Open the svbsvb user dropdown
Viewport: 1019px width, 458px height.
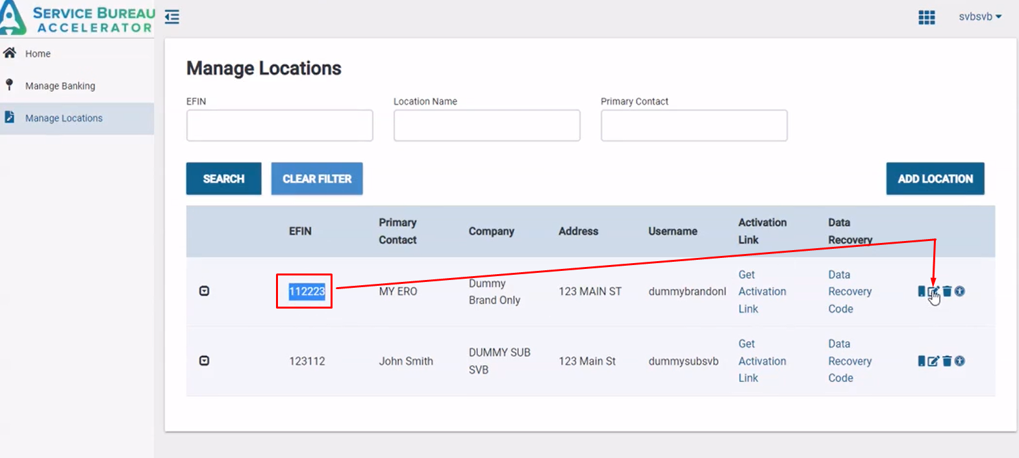979,17
